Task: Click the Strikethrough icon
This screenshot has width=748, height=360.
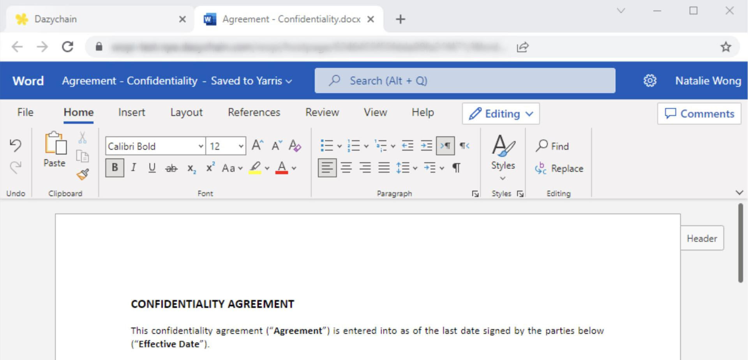Action: coord(171,168)
